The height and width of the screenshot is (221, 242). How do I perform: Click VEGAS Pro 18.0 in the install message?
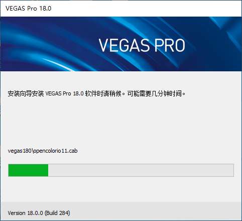coord(64,93)
